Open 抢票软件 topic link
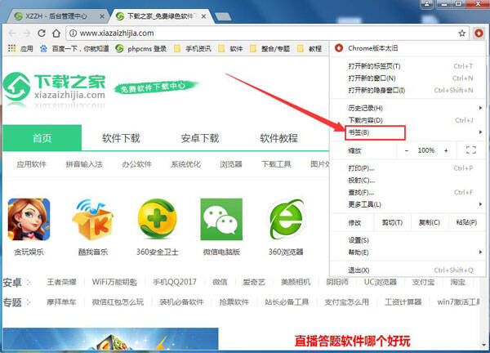 coord(234,302)
